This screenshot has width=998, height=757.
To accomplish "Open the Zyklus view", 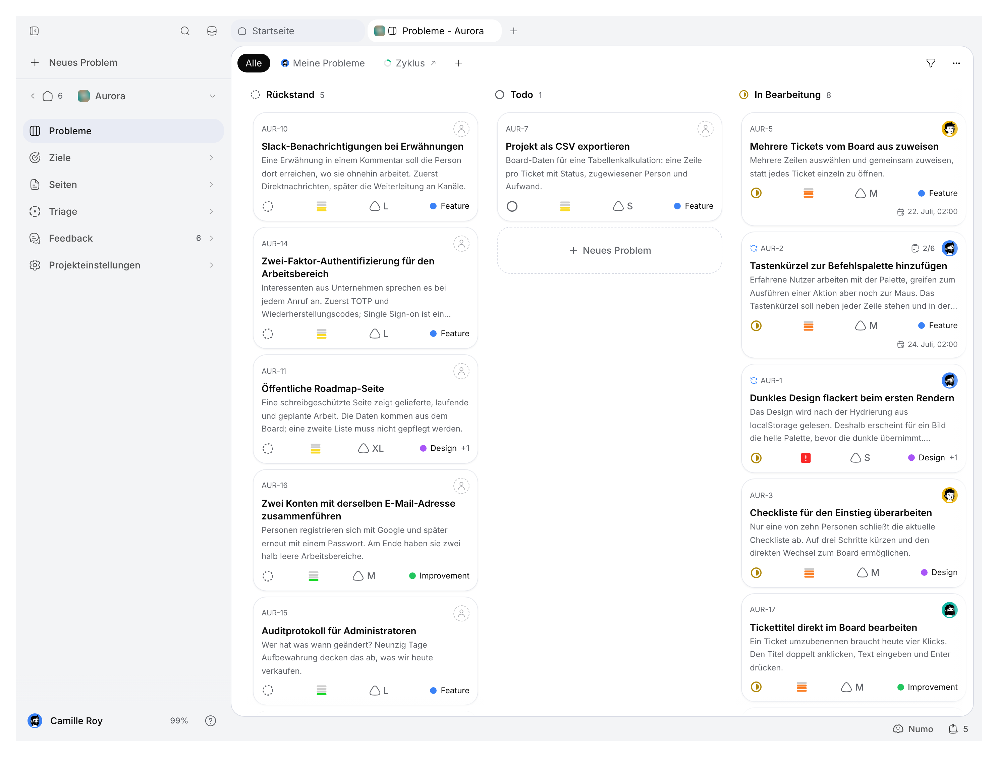I will click(x=410, y=63).
